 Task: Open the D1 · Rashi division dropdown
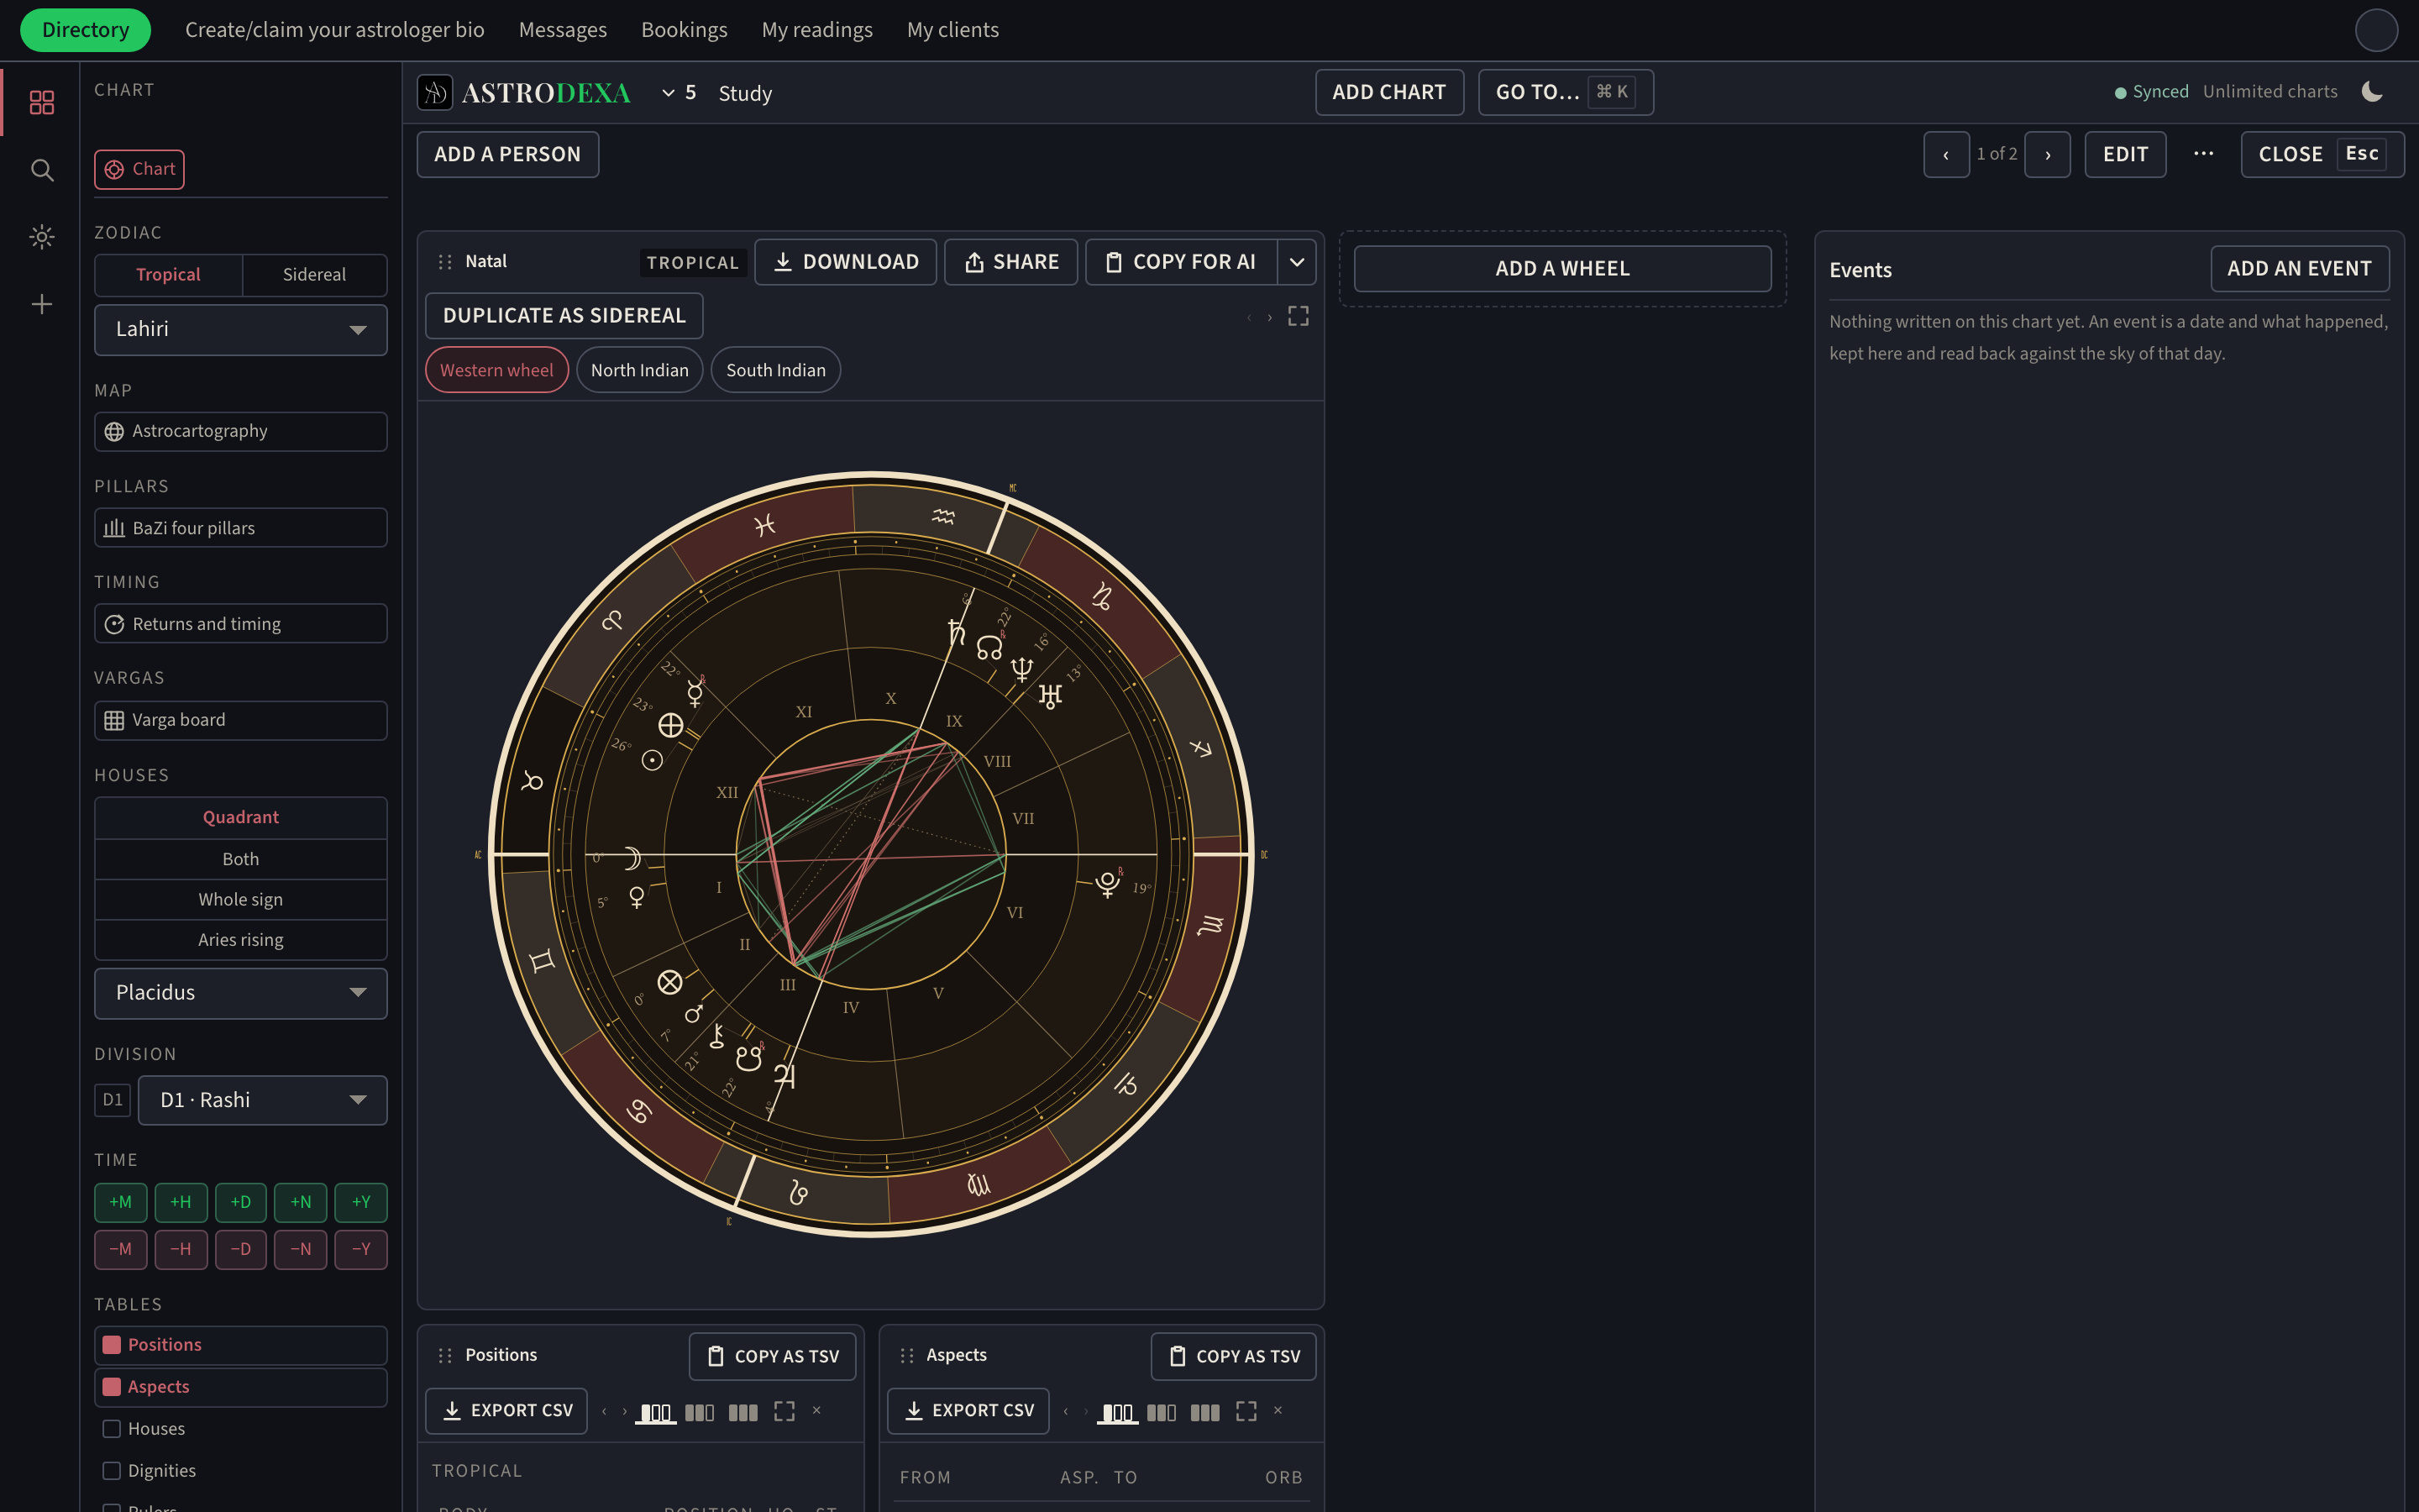(263, 1100)
